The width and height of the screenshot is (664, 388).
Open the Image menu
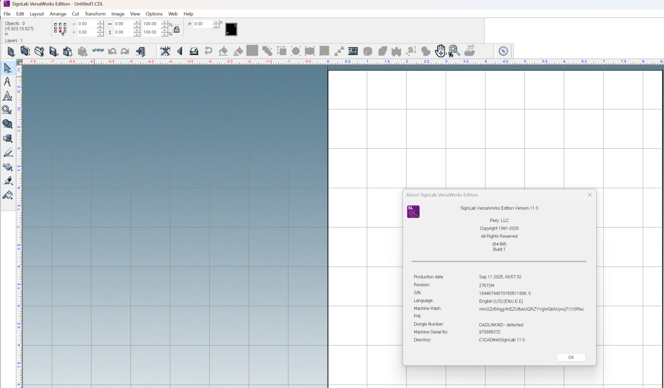pyautogui.click(x=118, y=14)
